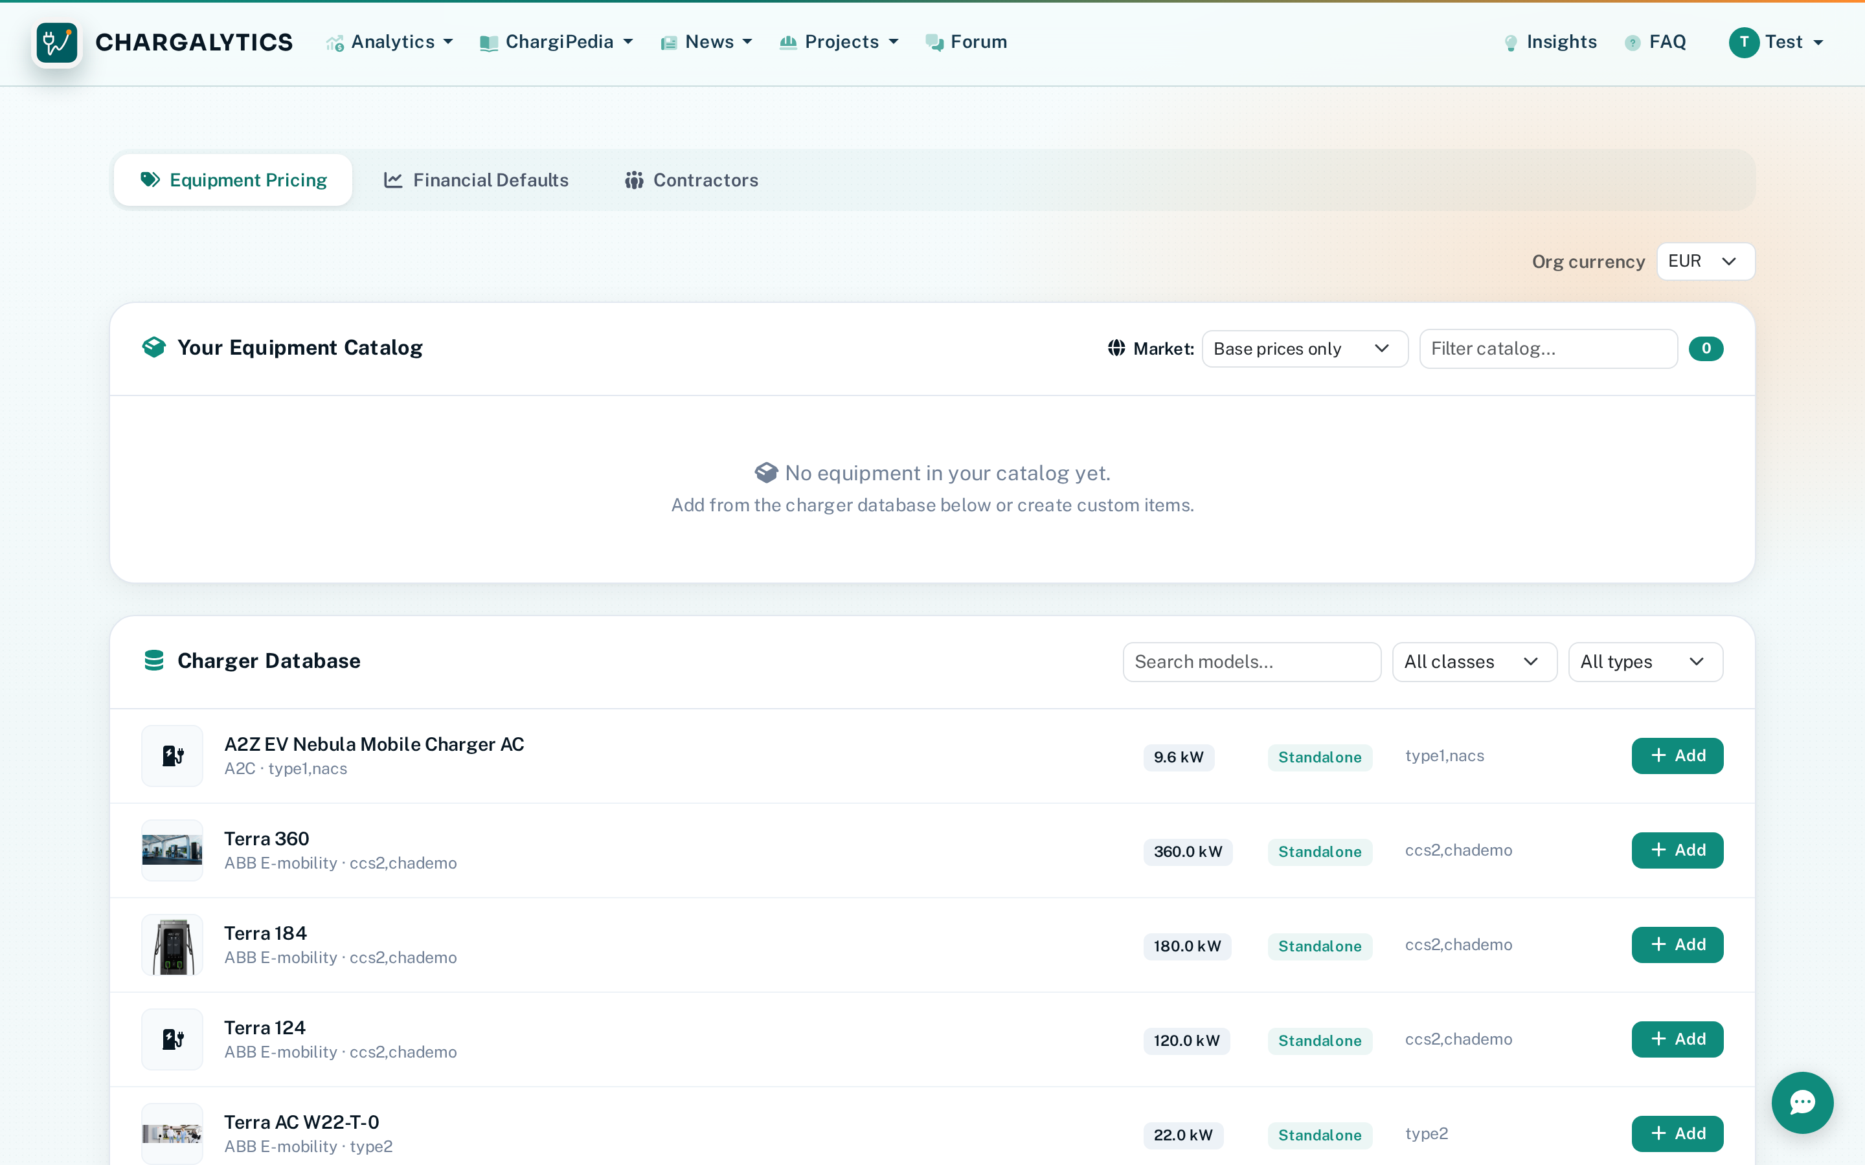The height and width of the screenshot is (1165, 1865).
Task: Click the Terra 184 model name
Action: click(x=265, y=933)
